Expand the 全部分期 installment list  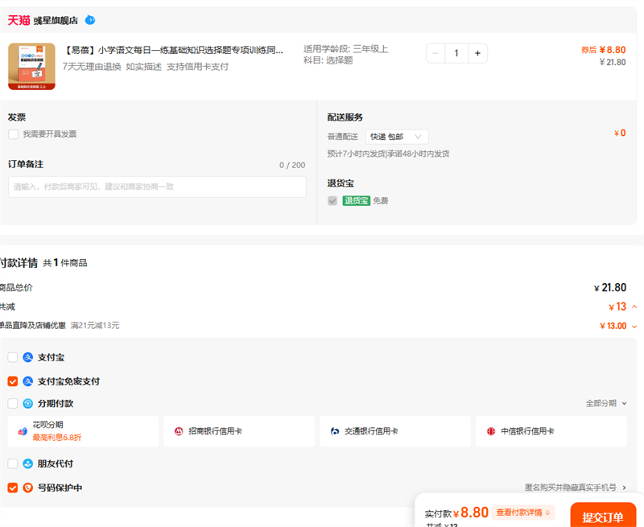tap(606, 403)
